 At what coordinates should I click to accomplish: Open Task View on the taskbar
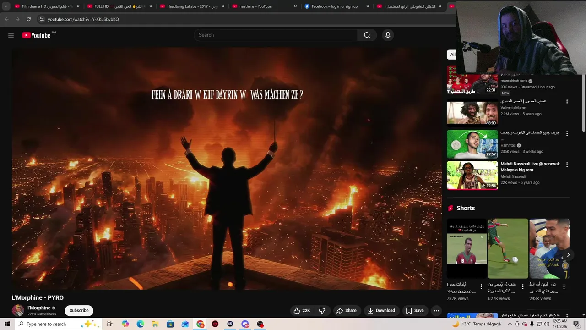point(110,324)
